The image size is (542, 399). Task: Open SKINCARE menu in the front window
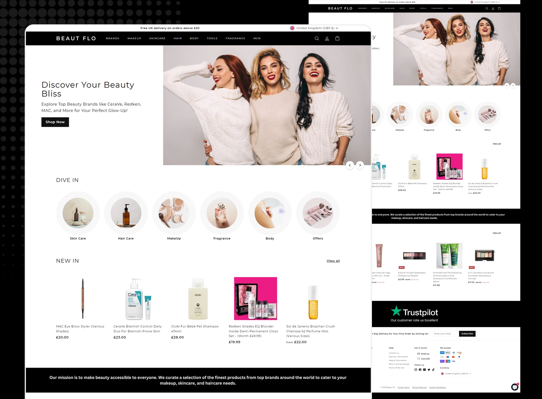158,39
